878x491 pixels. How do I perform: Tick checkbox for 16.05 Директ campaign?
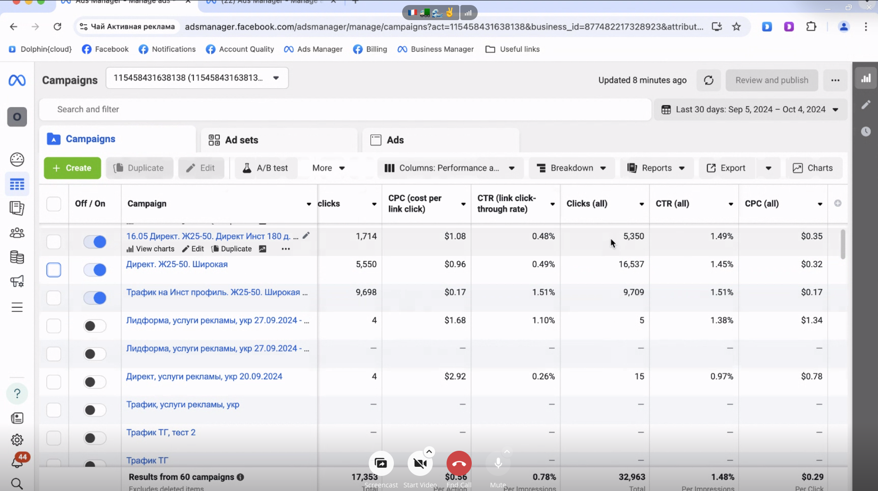point(54,242)
